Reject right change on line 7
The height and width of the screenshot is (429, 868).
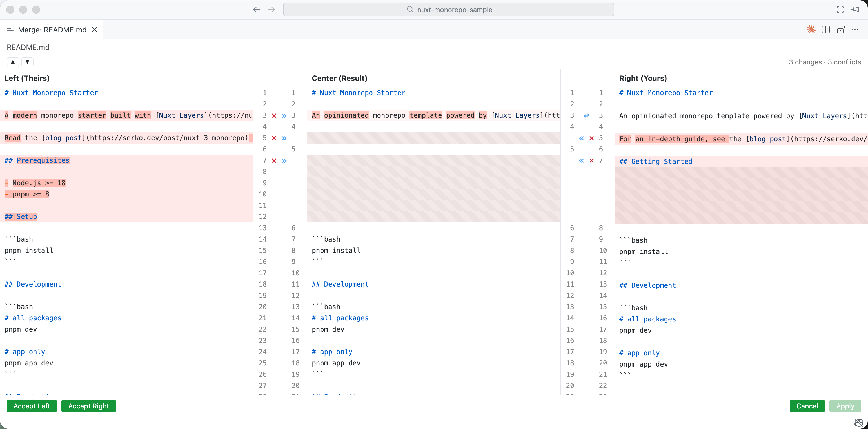coord(591,161)
